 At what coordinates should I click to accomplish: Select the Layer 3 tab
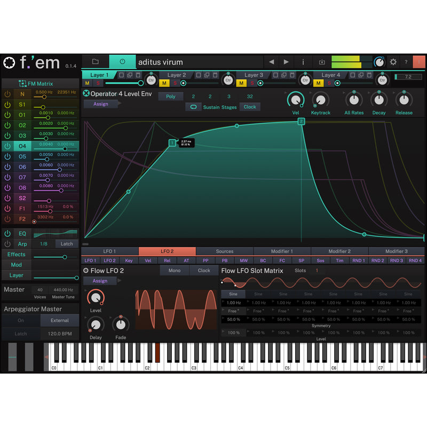click(254, 75)
